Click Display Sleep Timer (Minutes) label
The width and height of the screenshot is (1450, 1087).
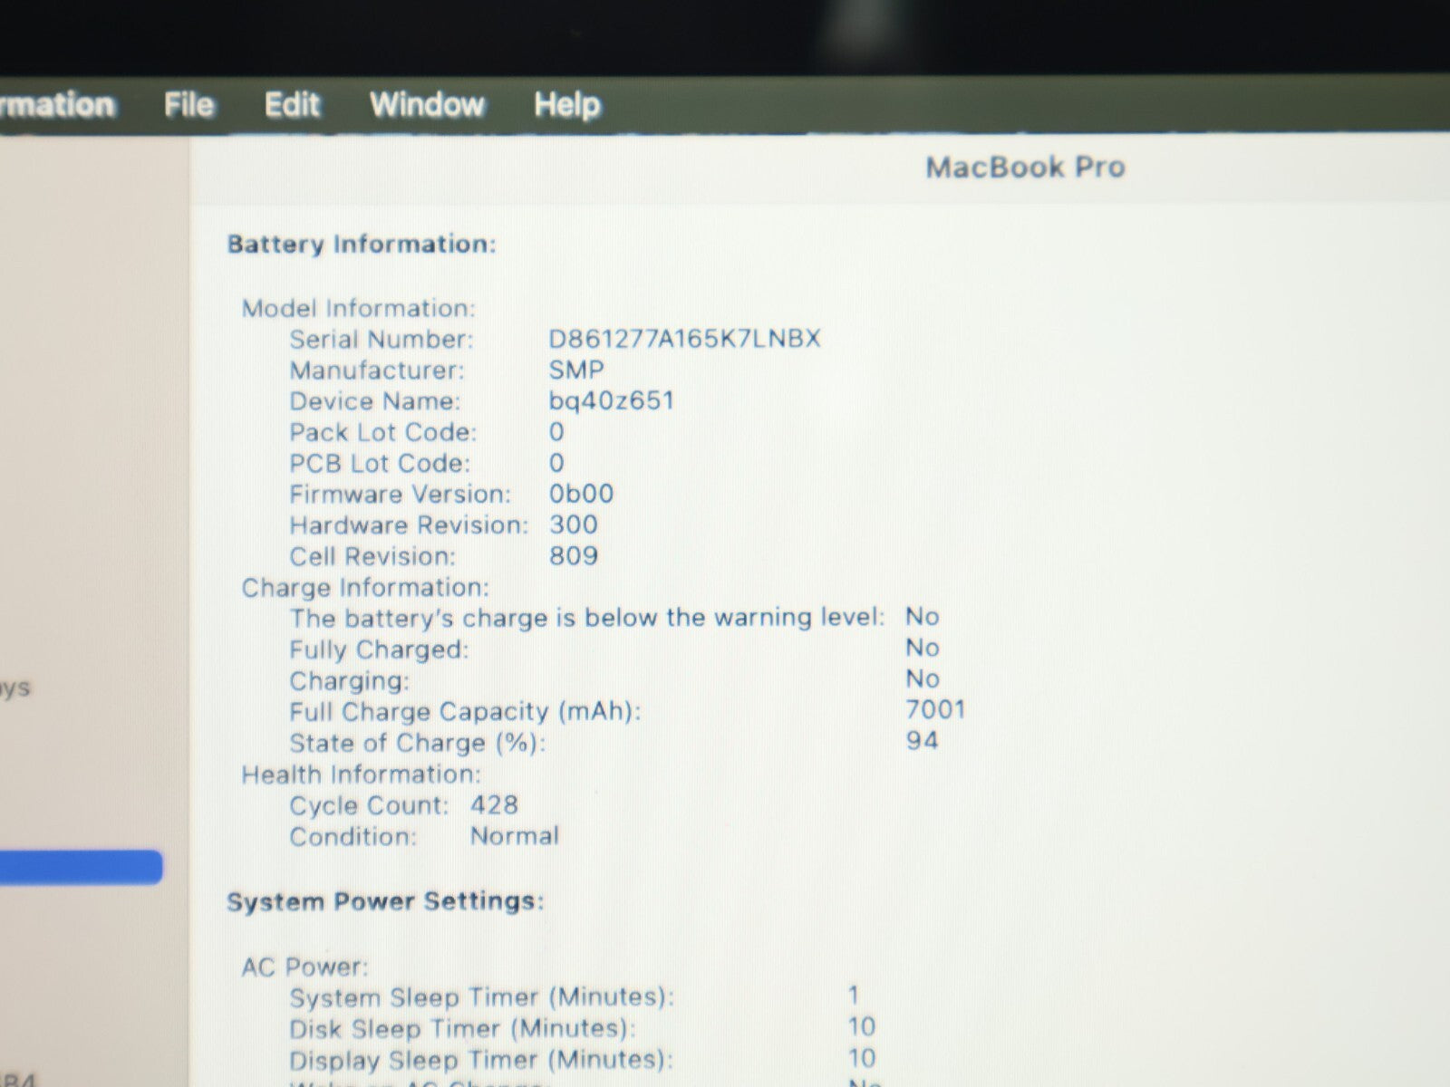pos(481,1060)
